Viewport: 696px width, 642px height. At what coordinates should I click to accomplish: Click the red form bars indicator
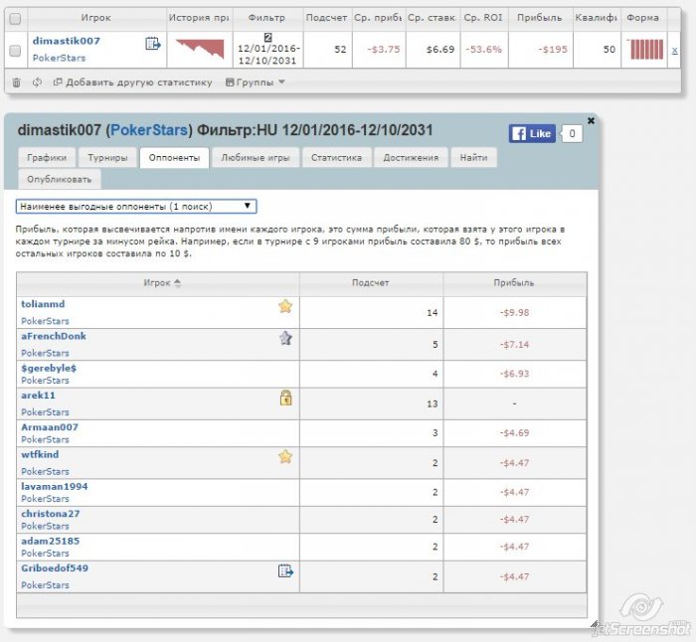tap(645, 49)
